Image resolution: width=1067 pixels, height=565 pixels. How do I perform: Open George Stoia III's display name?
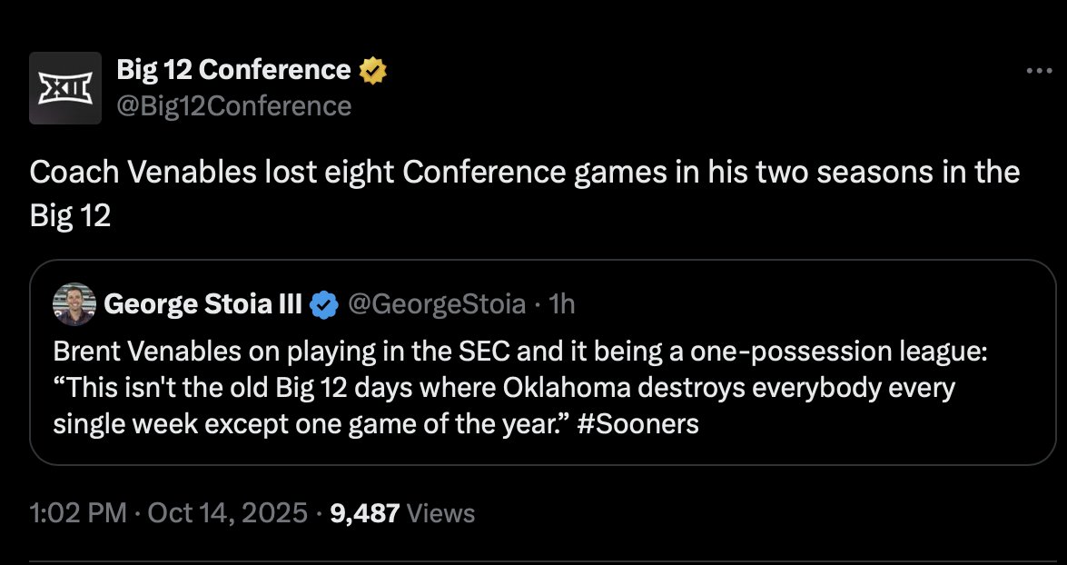[x=203, y=303]
